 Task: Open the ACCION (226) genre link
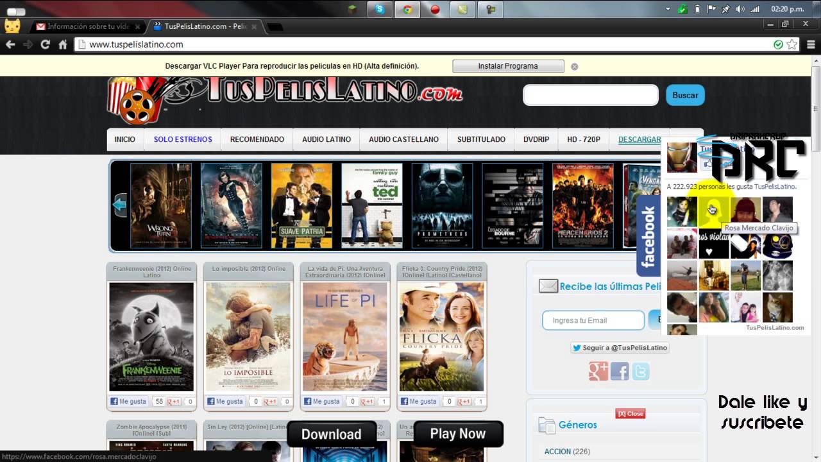pyautogui.click(x=567, y=452)
